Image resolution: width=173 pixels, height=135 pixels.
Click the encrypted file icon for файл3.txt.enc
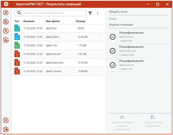click(x=17, y=54)
